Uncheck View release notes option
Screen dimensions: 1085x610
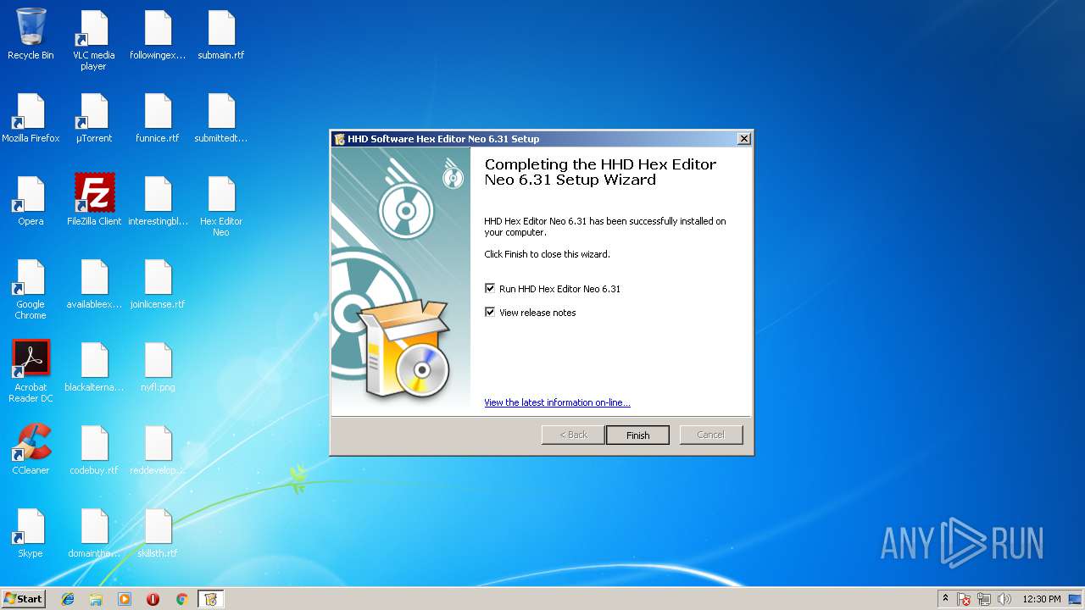coord(489,313)
